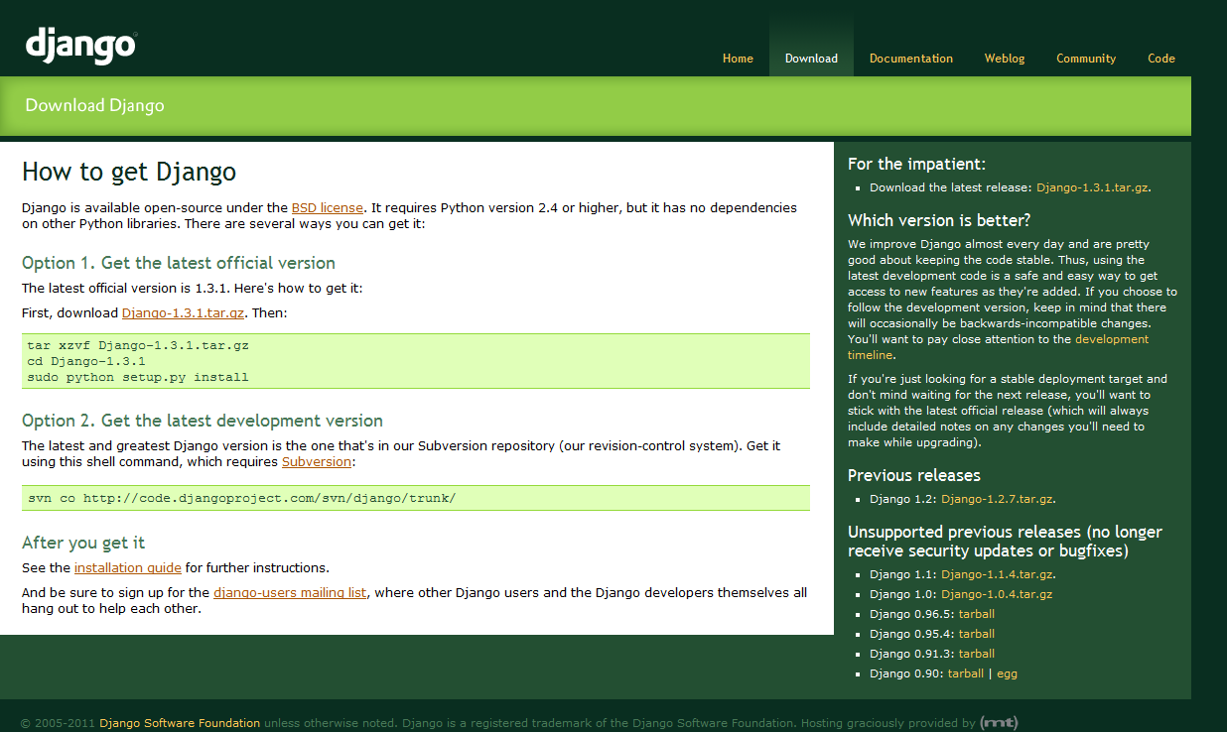This screenshot has width=1227, height=733.
Task: Click the 'Unsupported previous releases' heading
Action: (1005, 541)
